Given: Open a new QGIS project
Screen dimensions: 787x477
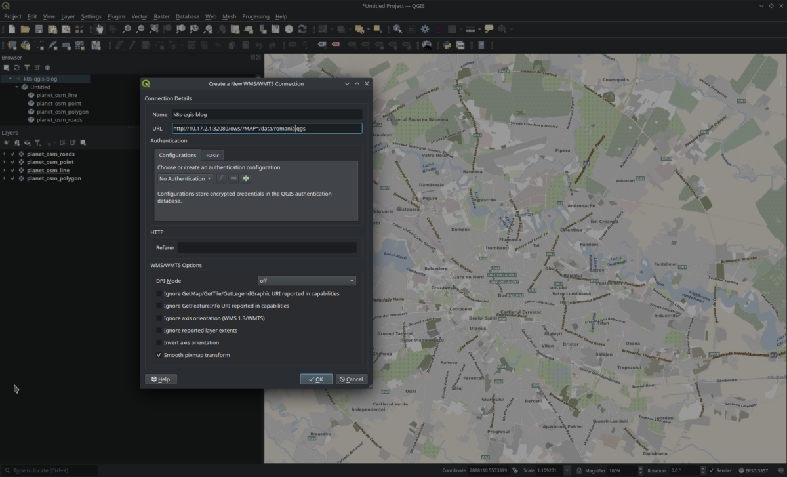Looking at the screenshot, I should pyautogui.click(x=12, y=29).
